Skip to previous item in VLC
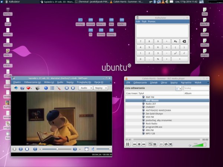The image size is (223, 167). (x=135, y=144)
